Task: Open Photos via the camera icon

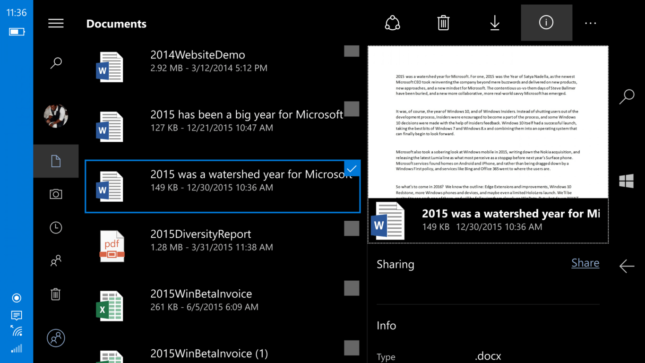Action: tap(56, 194)
